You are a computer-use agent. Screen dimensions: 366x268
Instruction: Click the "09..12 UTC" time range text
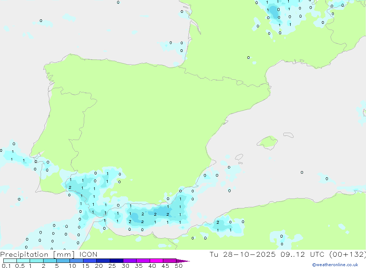pos(302,254)
